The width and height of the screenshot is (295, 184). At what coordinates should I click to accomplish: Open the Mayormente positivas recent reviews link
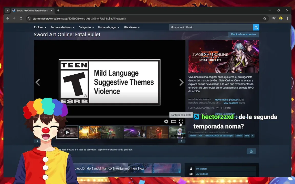coord(227,100)
